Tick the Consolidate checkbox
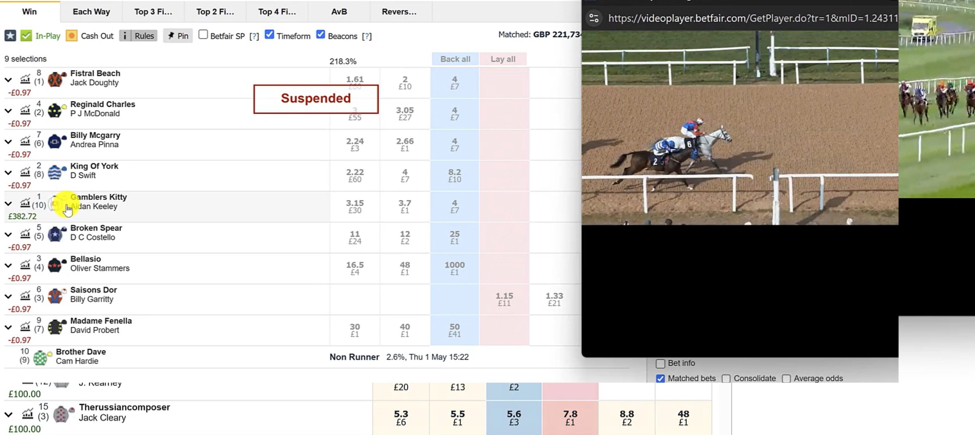 [726, 379]
